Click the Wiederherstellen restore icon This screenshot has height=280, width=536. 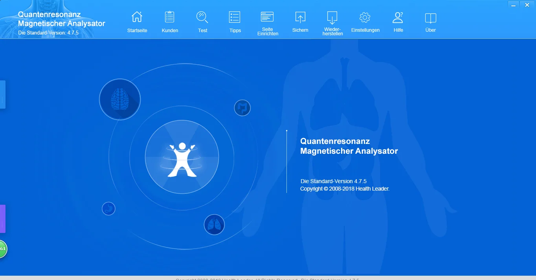[332, 17]
